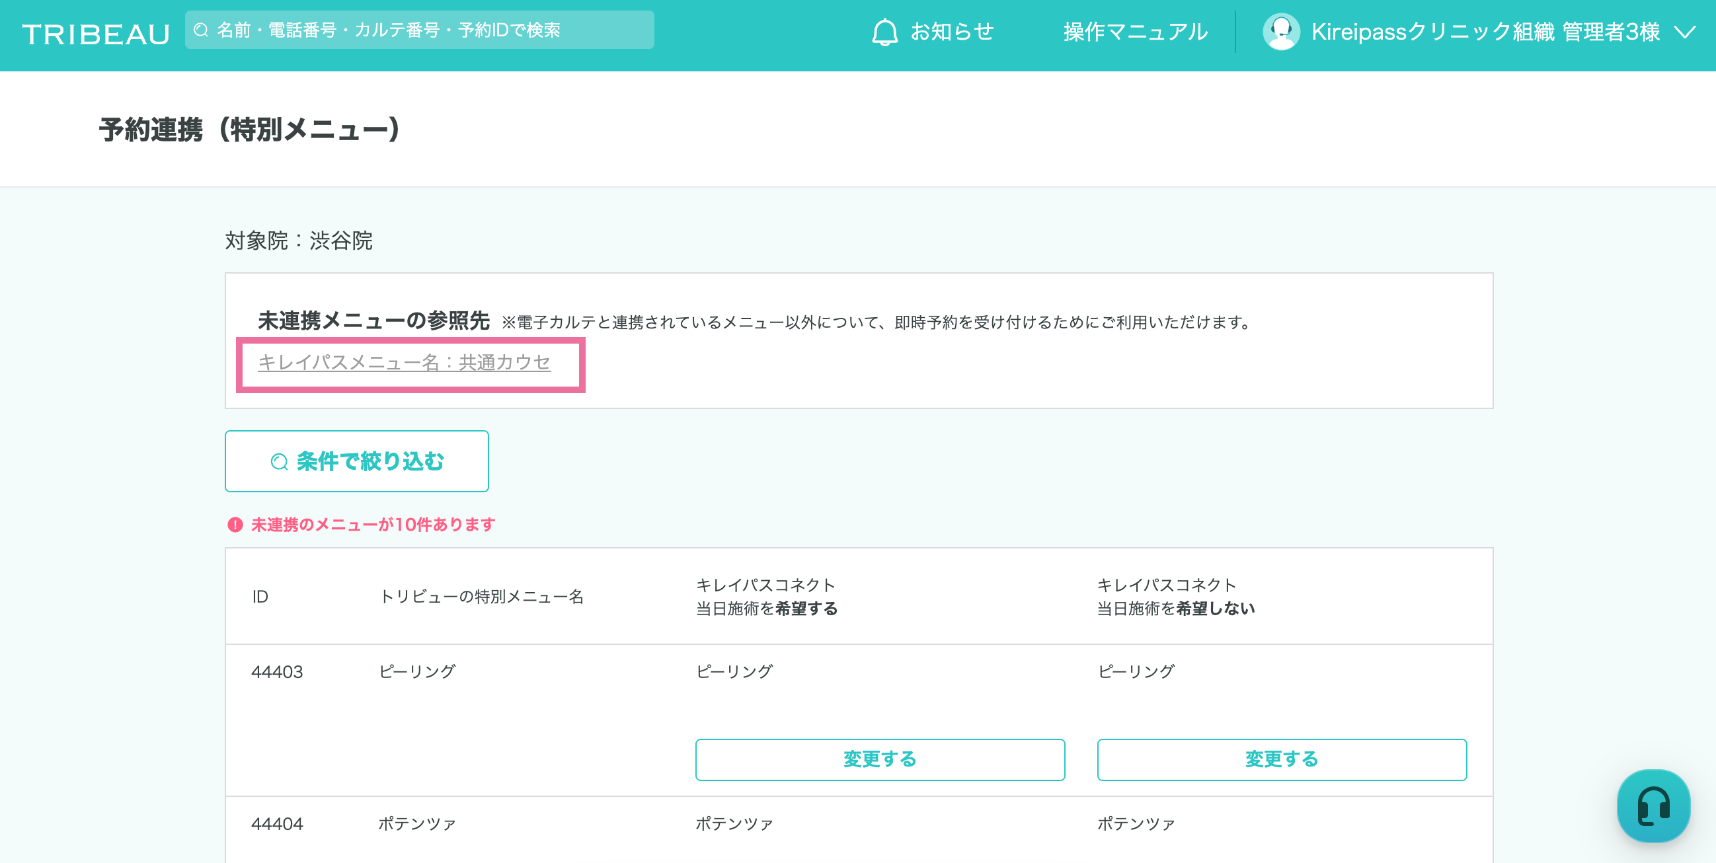
Task: Open the 操作マニュアル link in header
Action: point(1135,31)
